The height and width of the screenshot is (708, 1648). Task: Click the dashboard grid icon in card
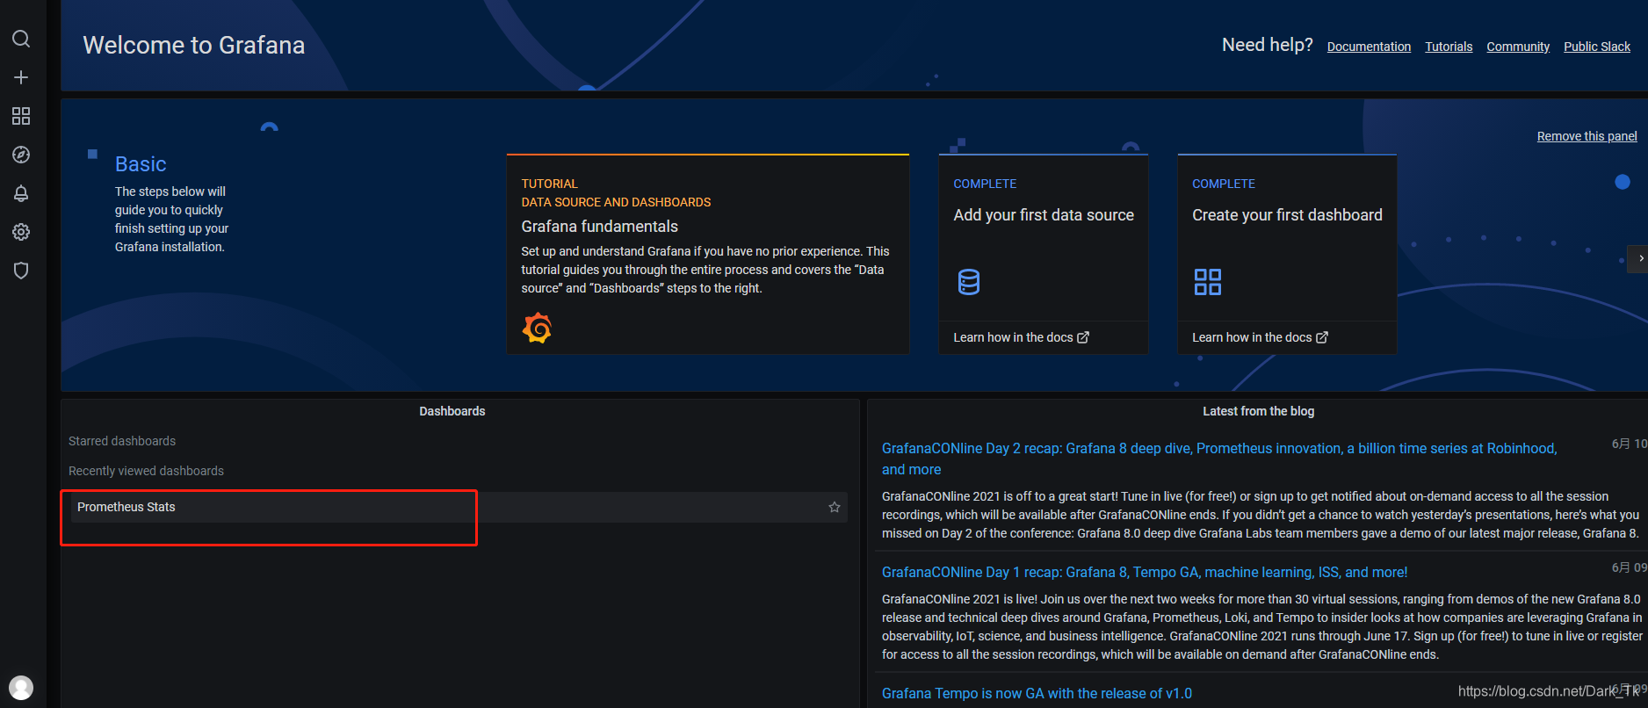pos(1208,282)
